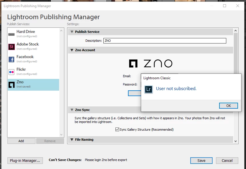Click the partially hidden login button
Screen dimensions: 246x169
(x=135, y=93)
